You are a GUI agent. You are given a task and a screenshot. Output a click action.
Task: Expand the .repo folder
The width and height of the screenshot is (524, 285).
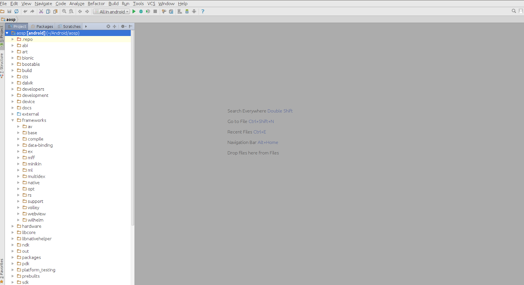click(x=13, y=39)
